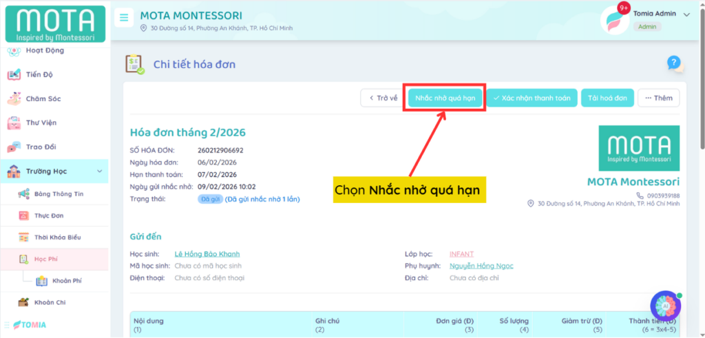
Task: Go to Trao Đổi in the sidebar
Action: (x=41, y=147)
